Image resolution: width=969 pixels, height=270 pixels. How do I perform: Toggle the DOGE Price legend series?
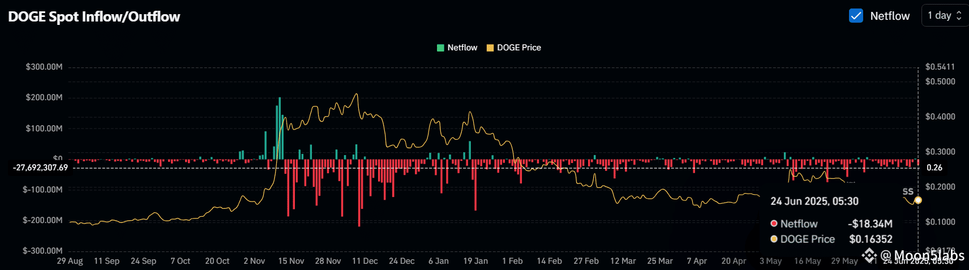click(x=514, y=48)
